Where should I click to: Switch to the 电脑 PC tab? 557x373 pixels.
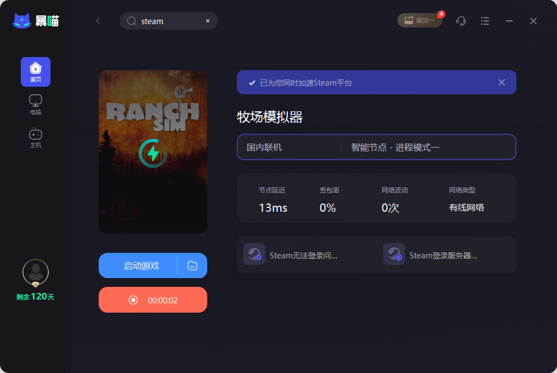tap(36, 105)
